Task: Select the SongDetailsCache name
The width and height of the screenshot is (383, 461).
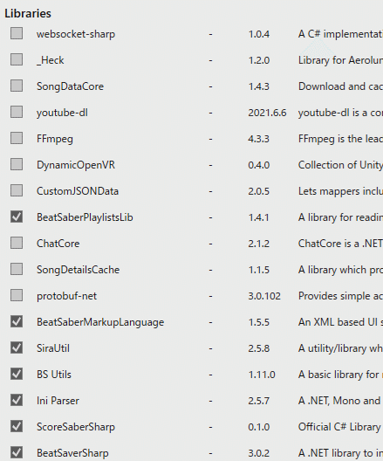Action: [x=79, y=270]
